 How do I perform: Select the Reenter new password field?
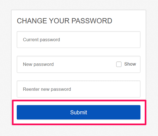point(79,89)
